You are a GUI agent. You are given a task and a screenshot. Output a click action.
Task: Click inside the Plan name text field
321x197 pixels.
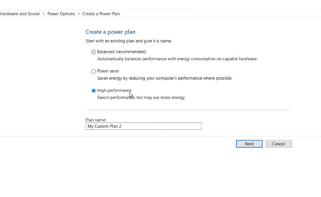point(143,126)
